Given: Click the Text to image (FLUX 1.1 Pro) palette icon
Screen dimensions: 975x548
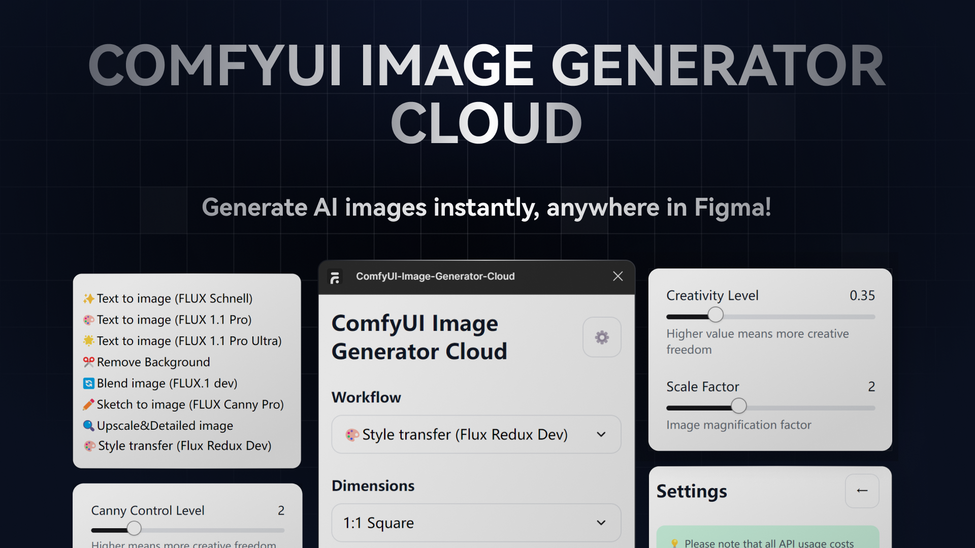Looking at the screenshot, I should 89,320.
